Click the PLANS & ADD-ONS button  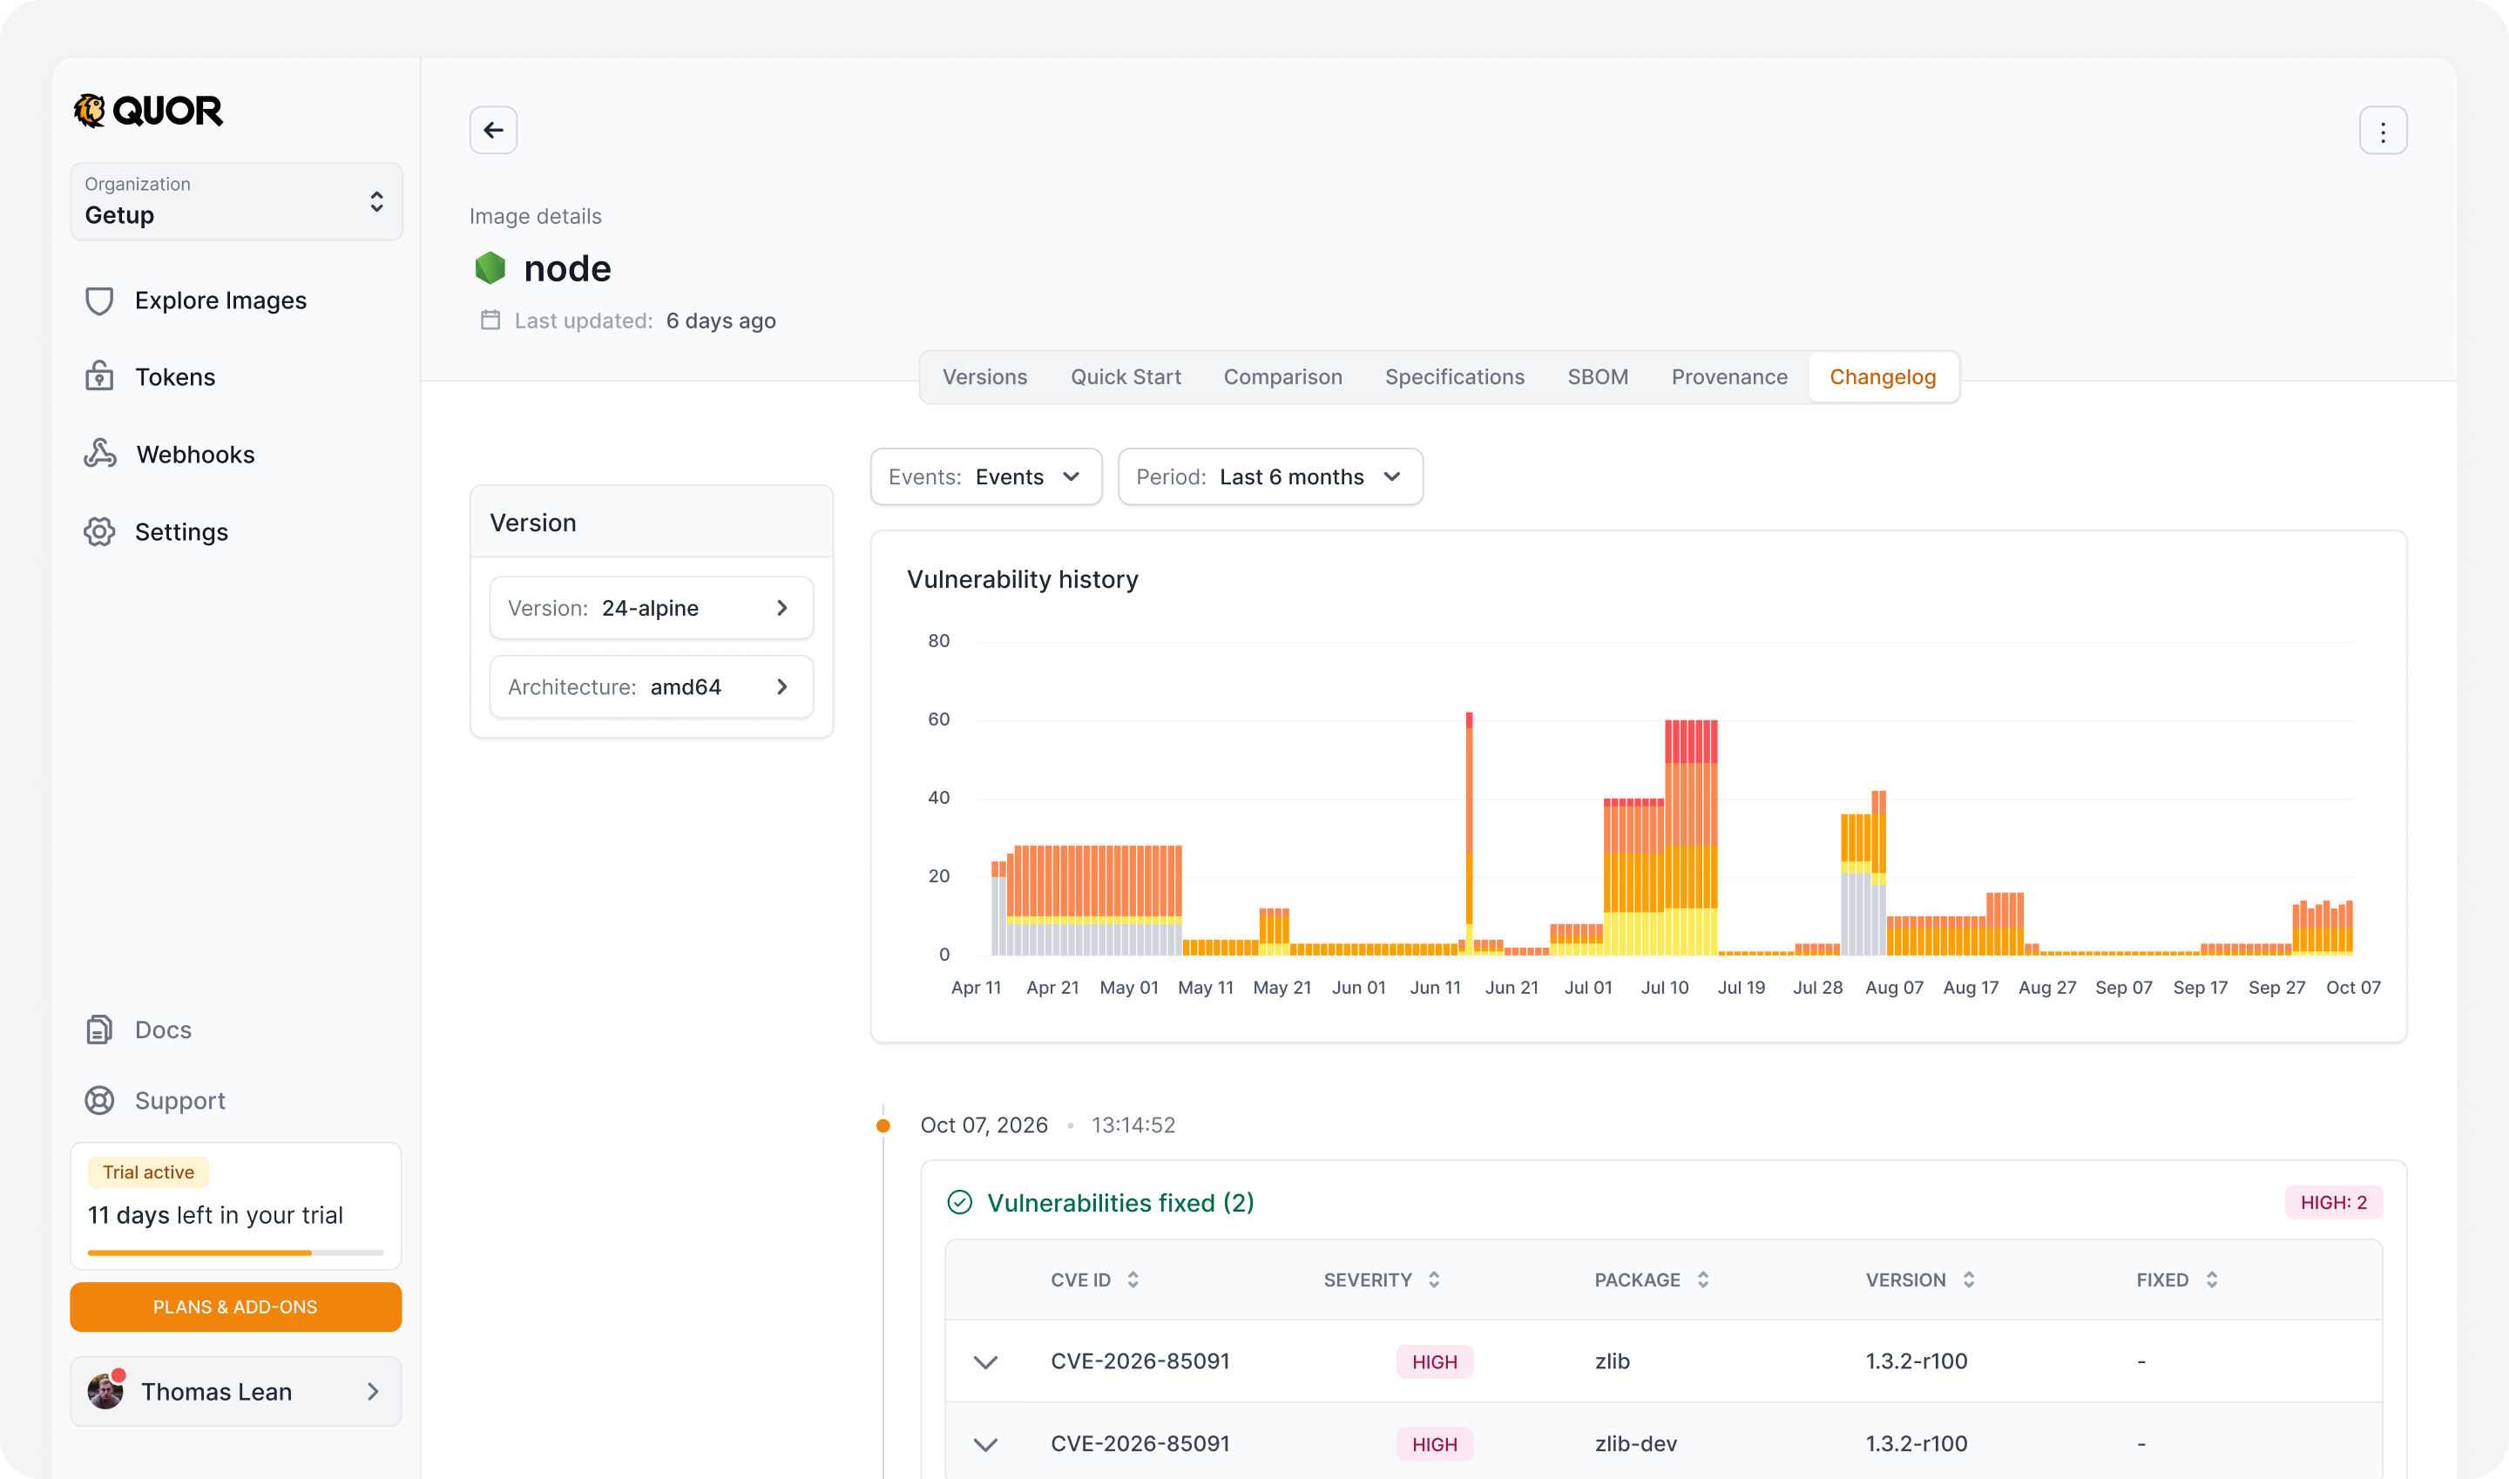pyautogui.click(x=235, y=1307)
